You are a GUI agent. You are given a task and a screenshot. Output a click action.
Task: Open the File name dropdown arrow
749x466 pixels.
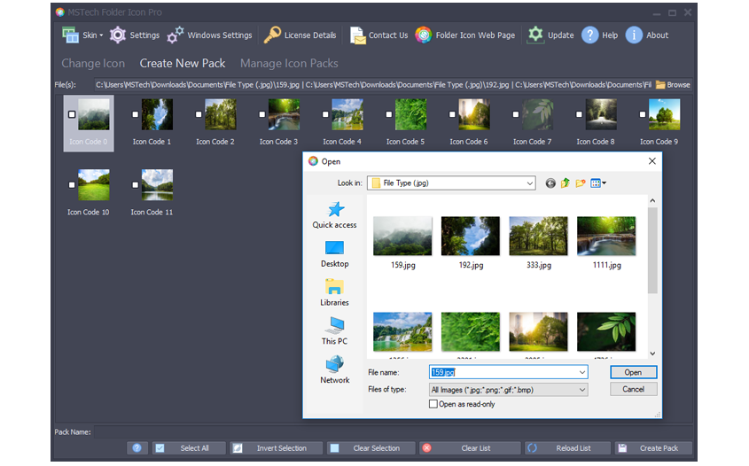point(581,373)
